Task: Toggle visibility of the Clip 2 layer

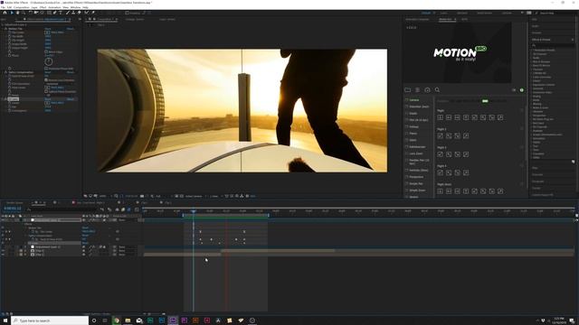Action: click(3, 251)
